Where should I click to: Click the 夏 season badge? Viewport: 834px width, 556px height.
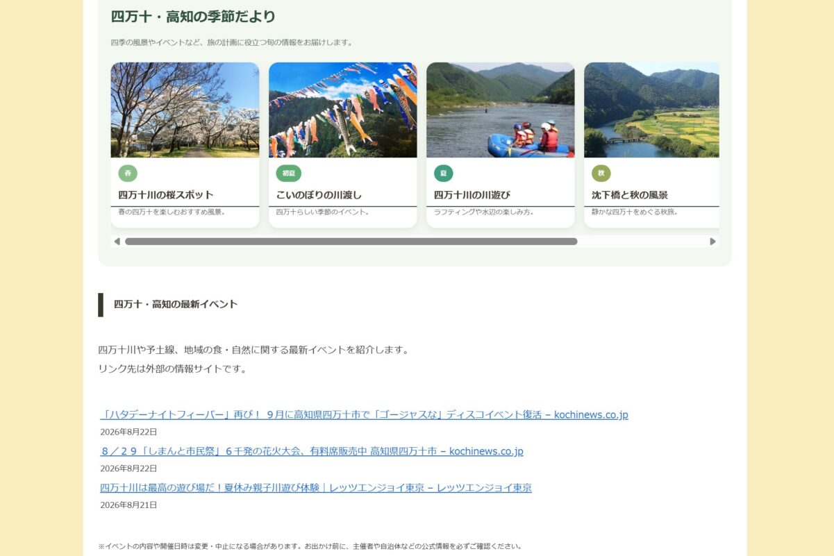(444, 173)
